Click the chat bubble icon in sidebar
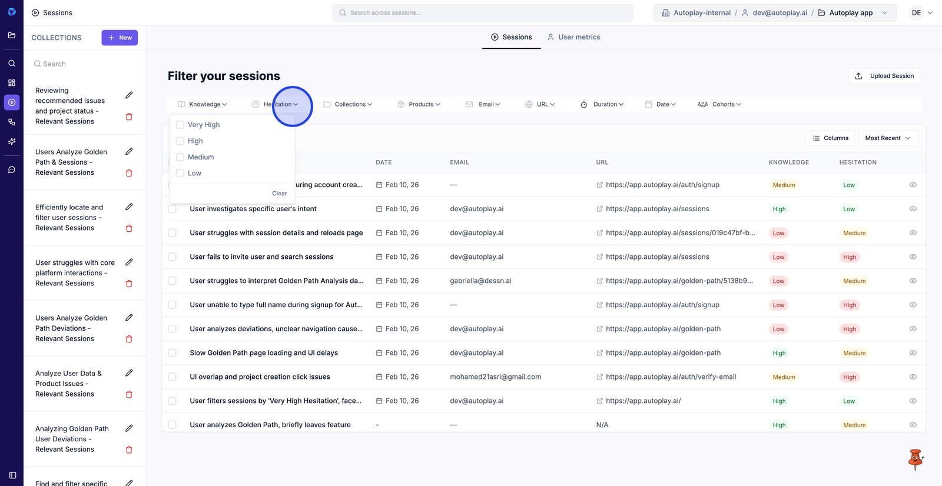 tap(12, 170)
